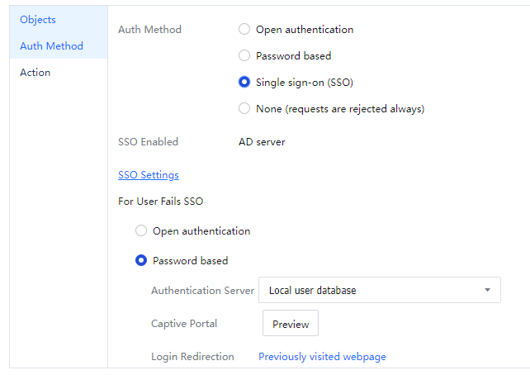Viewport: 530px width, 375px height.
Task: Click the Login Redirection field label
Action: point(192,357)
